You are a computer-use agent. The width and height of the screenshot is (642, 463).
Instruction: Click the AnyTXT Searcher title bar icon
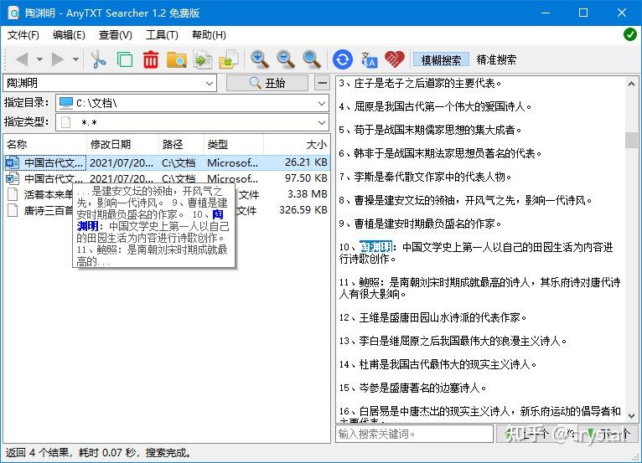point(13,13)
